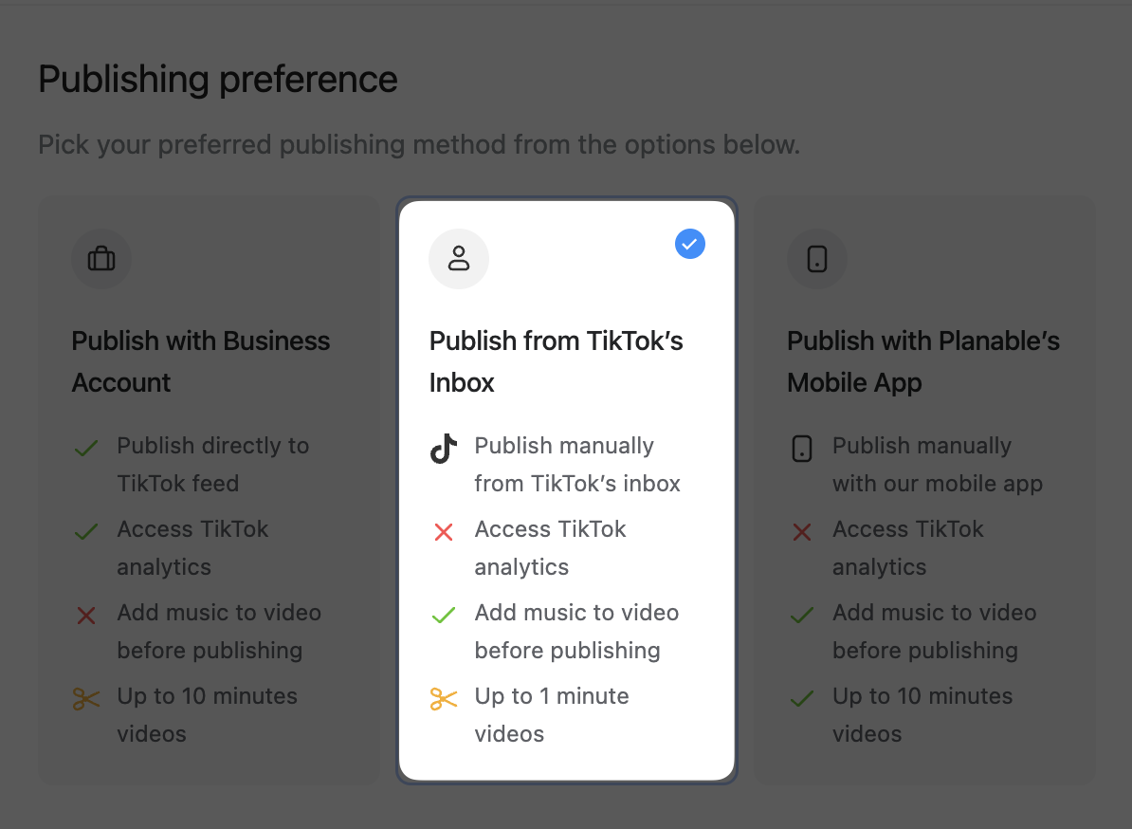The width and height of the screenshot is (1132, 829).
Task: Click the briefcase icon on Business Account card
Action: point(101,259)
